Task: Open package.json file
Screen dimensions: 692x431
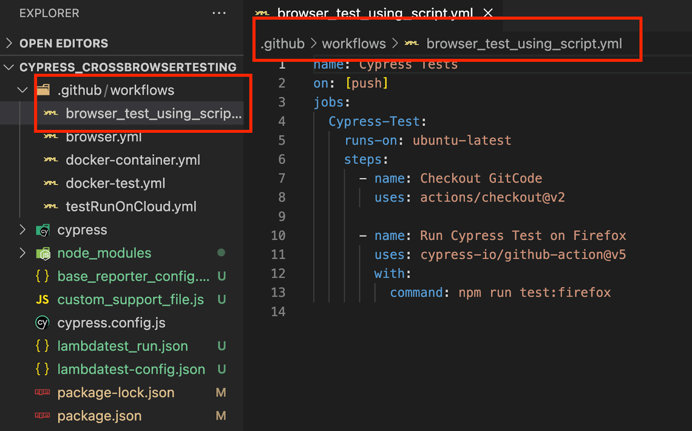Action: pyautogui.click(x=99, y=416)
